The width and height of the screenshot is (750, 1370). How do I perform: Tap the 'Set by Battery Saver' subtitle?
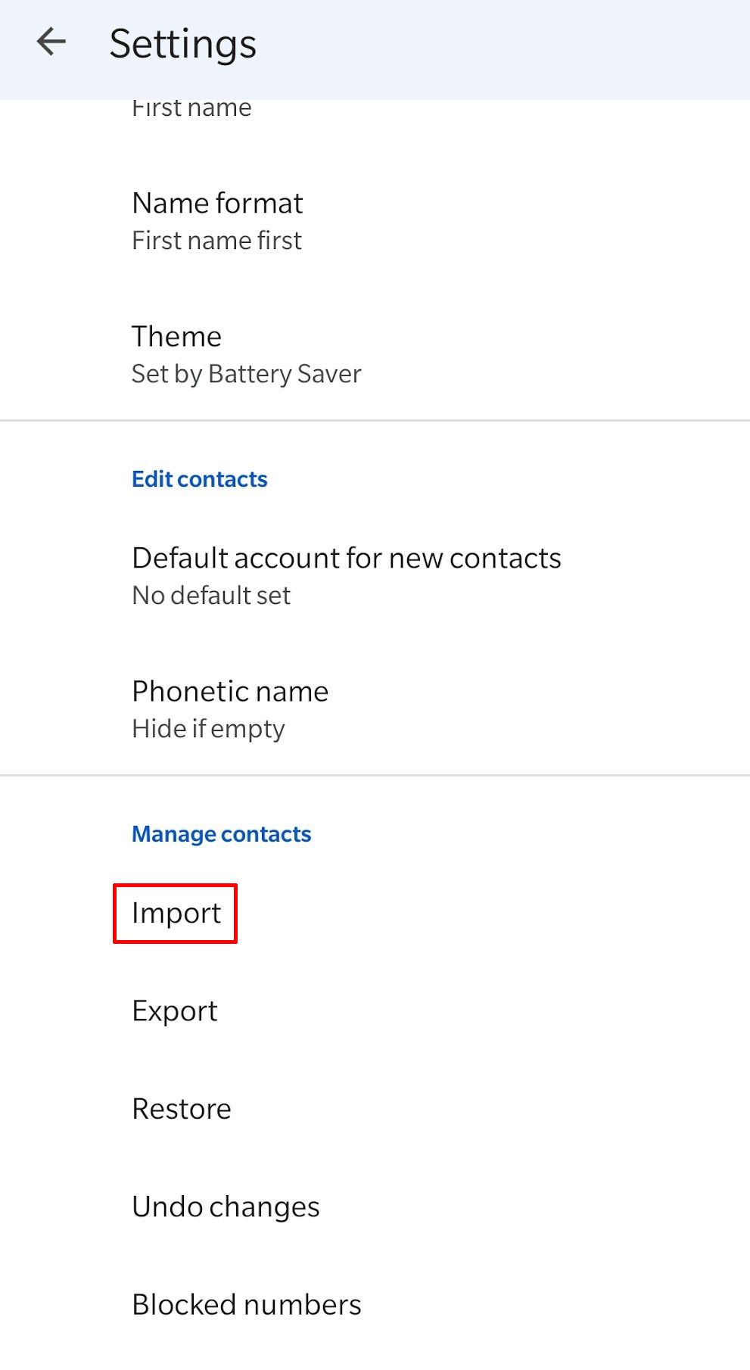point(246,374)
